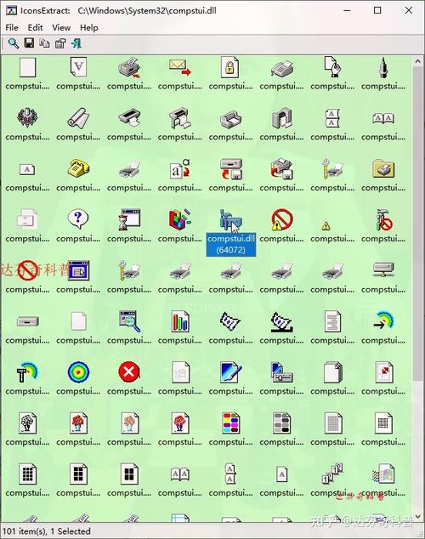Select the highlighted compstui.dll (64072) item
The image size is (425, 539).
231,234
